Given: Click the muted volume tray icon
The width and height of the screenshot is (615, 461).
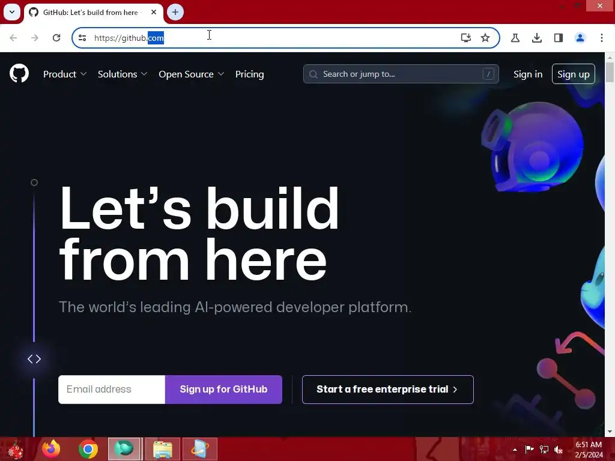Looking at the screenshot, I should 558,449.
